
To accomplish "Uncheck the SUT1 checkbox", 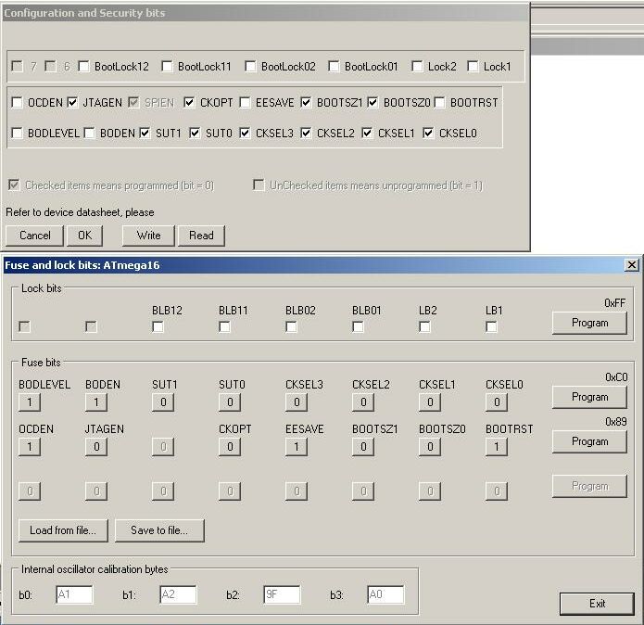I will pos(145,134).
